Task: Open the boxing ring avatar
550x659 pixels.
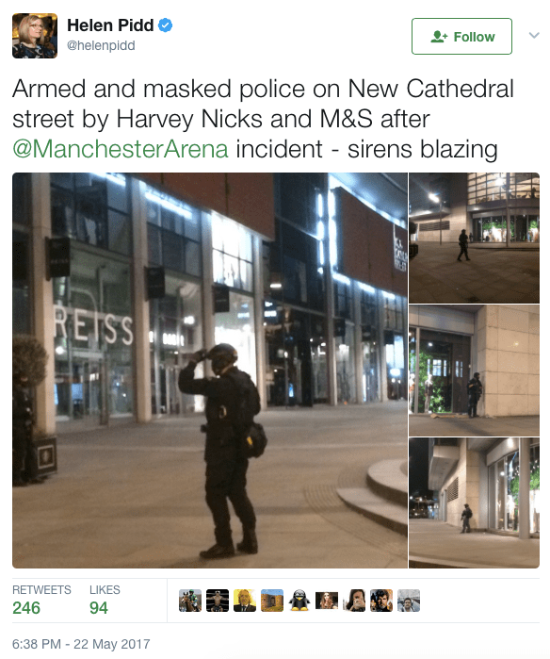Action: (218, 601)
